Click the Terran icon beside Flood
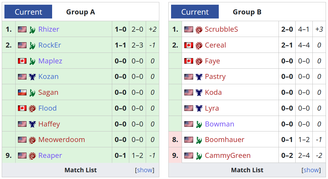Screen dimensions: 328x179 (x=32, y=108)
